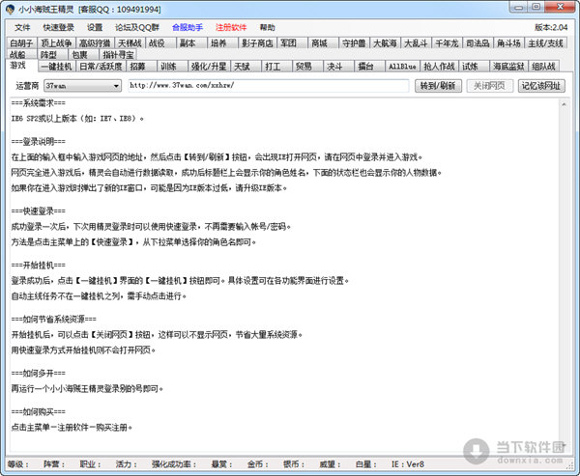The image size is (580, 476).
Task: Switch to the 主线/支线 tab
Action: 545,43
